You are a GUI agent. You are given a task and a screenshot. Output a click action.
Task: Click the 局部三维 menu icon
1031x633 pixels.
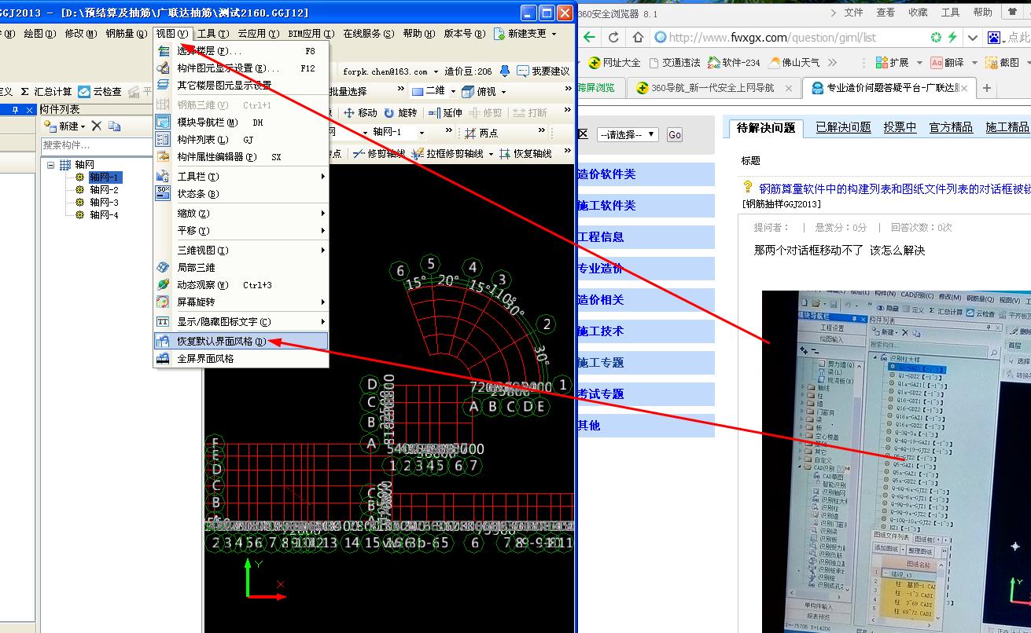163,268
